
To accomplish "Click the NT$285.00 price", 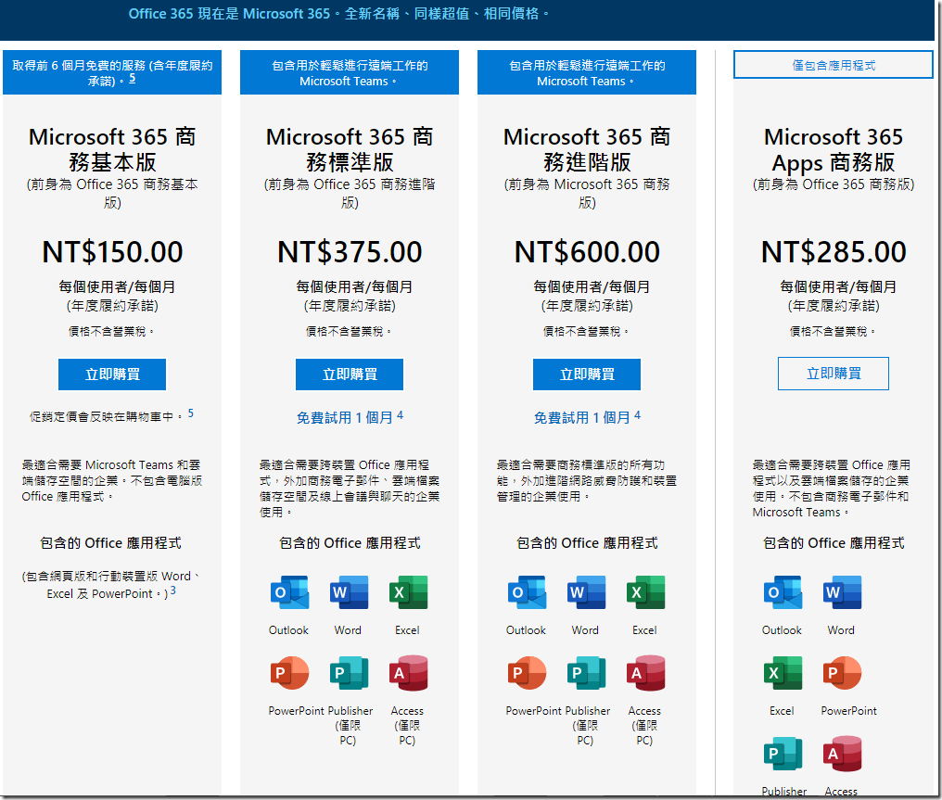I will [834, 251].
